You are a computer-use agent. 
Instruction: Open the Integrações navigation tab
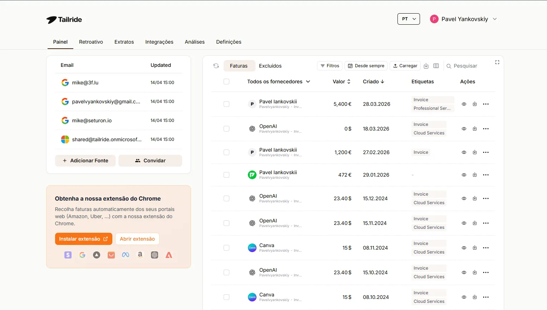[x=159, y=42]
